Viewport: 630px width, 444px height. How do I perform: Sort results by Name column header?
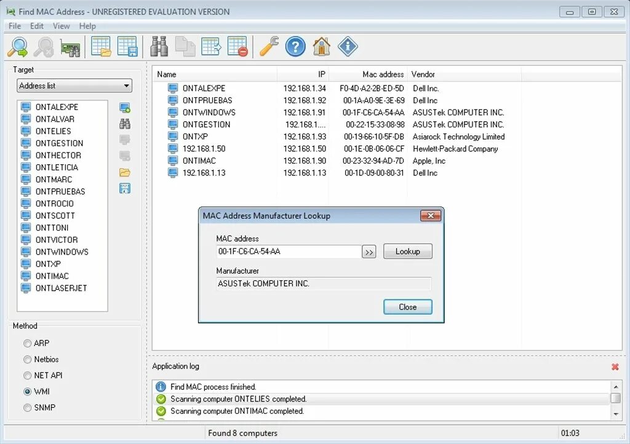click(x=215, y=74)
